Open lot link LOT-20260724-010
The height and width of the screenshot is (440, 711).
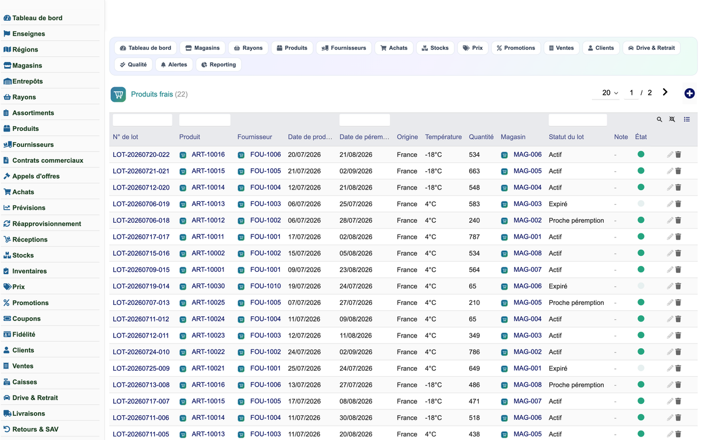[x=141, y=352]
